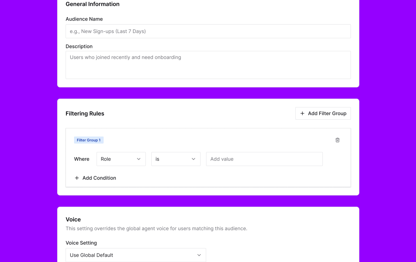Click the 'Where' label text
This screenshot has width=416, height=262.
pyautogui.click(x=82, y=159)
